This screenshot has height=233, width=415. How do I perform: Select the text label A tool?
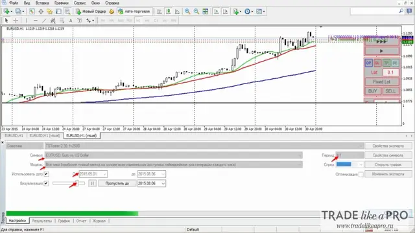click(71, 20)
